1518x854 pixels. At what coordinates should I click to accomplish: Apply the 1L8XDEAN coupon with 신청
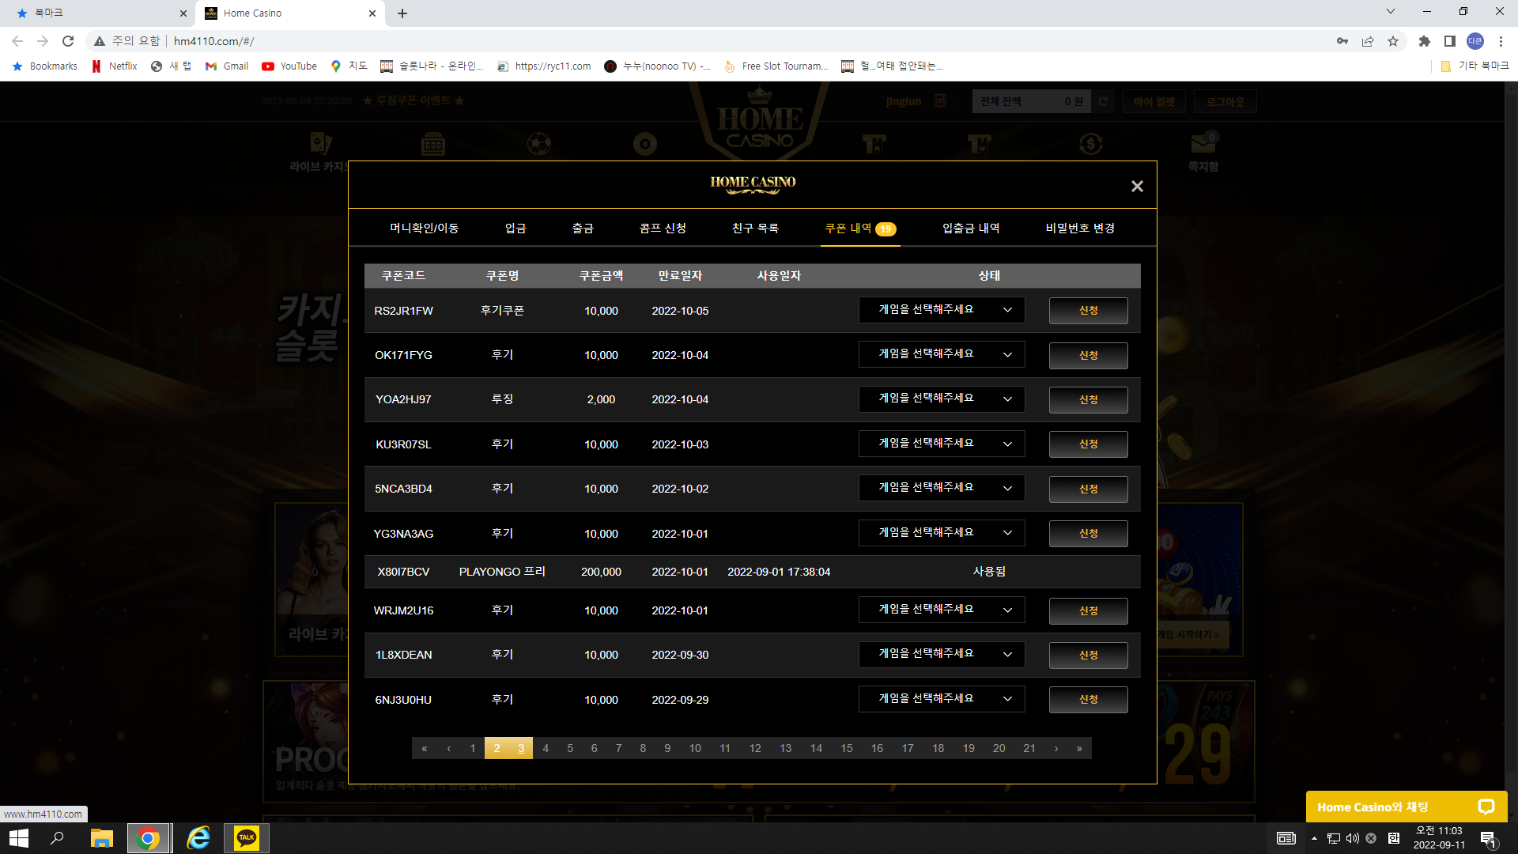1088,655
